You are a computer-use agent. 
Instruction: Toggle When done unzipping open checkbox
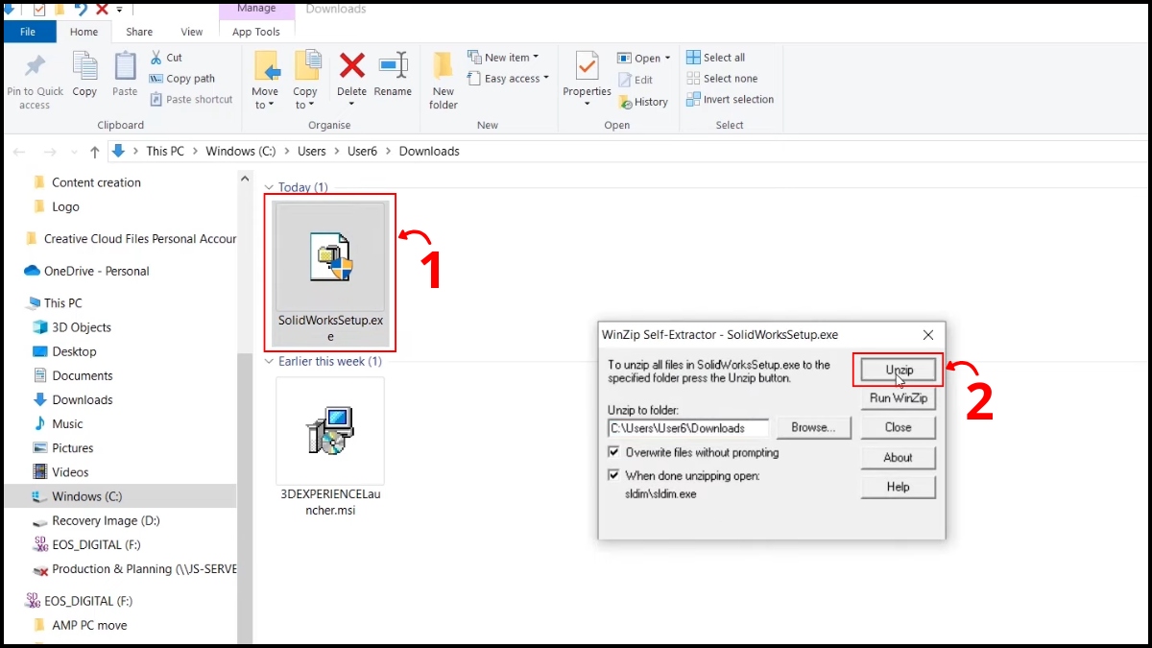coord(614,475)
